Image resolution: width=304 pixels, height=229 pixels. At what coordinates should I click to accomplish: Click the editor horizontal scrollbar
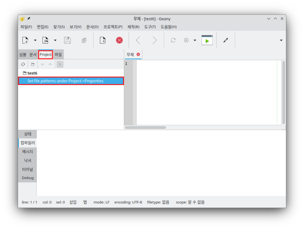(x=146, y=128)
